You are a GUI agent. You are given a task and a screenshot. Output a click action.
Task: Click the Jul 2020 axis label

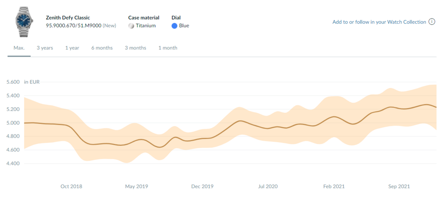[268, 186]
